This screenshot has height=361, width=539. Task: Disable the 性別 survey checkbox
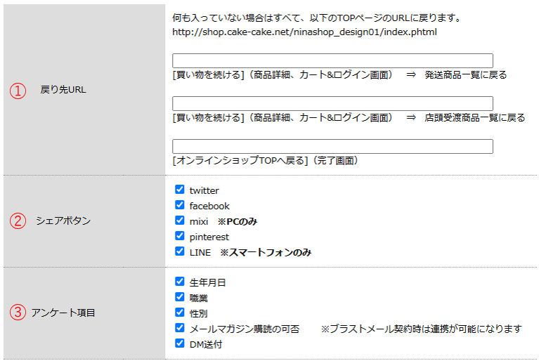click(x=180, y=313)
